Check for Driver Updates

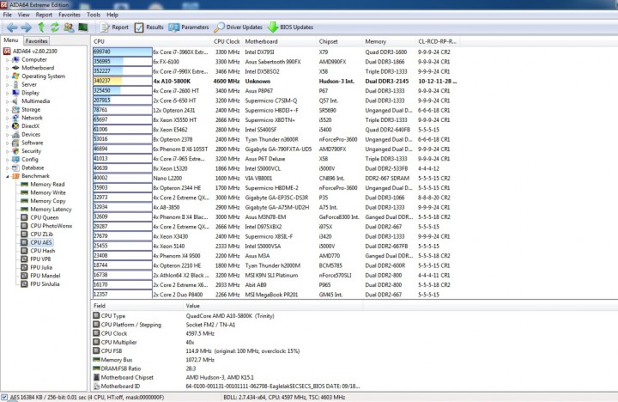point(239,27)
